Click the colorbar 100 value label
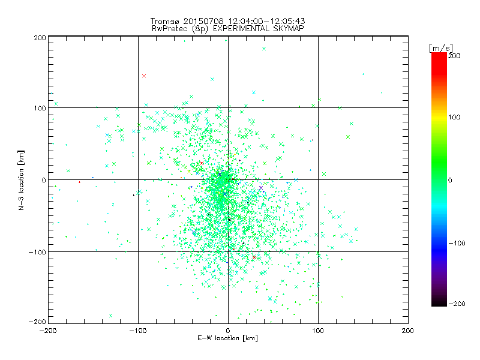The image size is (480, 360). tap(454, 117)
